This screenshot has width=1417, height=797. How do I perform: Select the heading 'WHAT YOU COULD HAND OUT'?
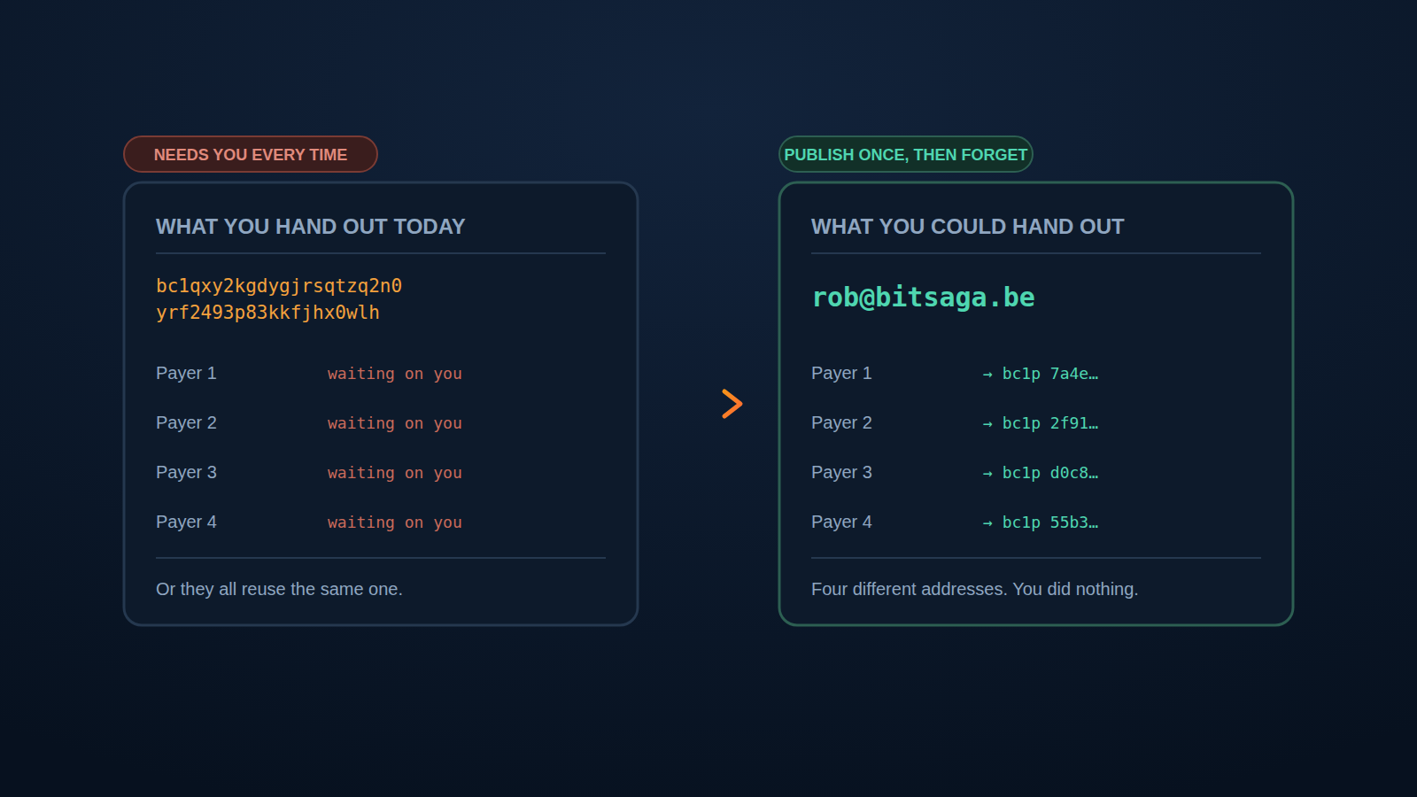(x=967, y=227)
